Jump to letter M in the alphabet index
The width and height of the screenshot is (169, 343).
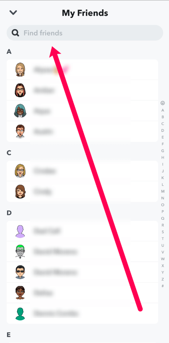(163, 191)
